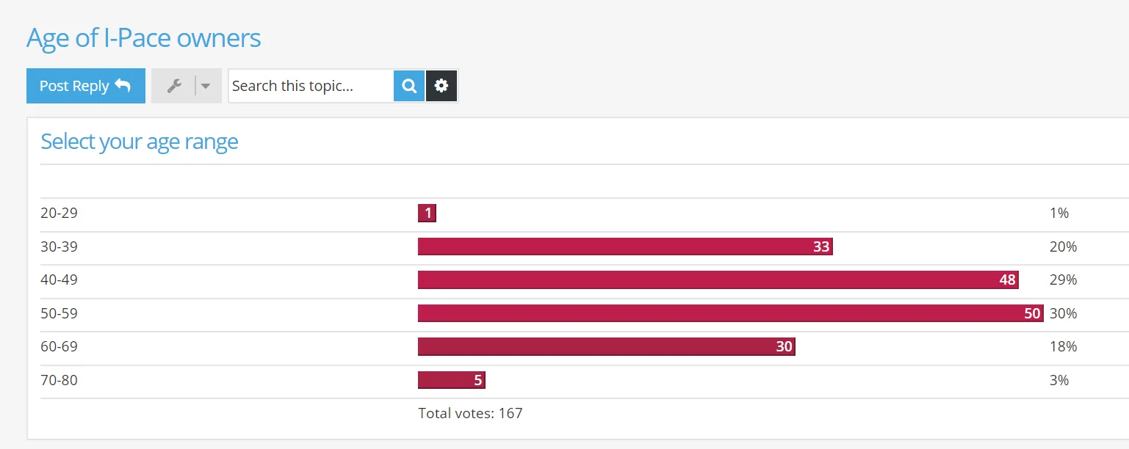The height and width of the screenshot is (449, 1129).
Task: Click the reply arrow icon on Post Reply
Action: coord(123,85)
